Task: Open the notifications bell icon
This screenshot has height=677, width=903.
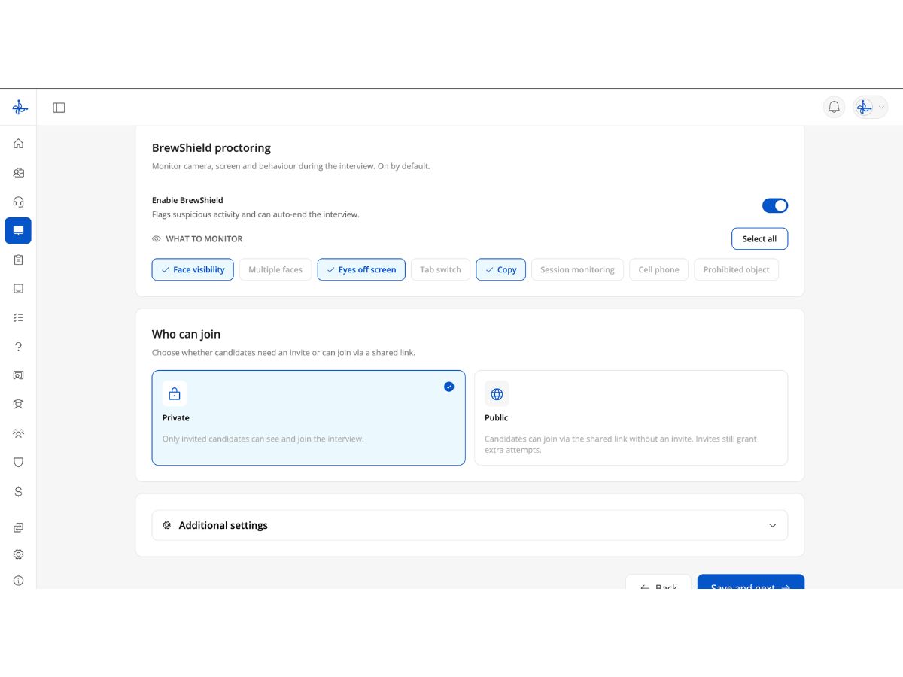Action: coord(834,107)
